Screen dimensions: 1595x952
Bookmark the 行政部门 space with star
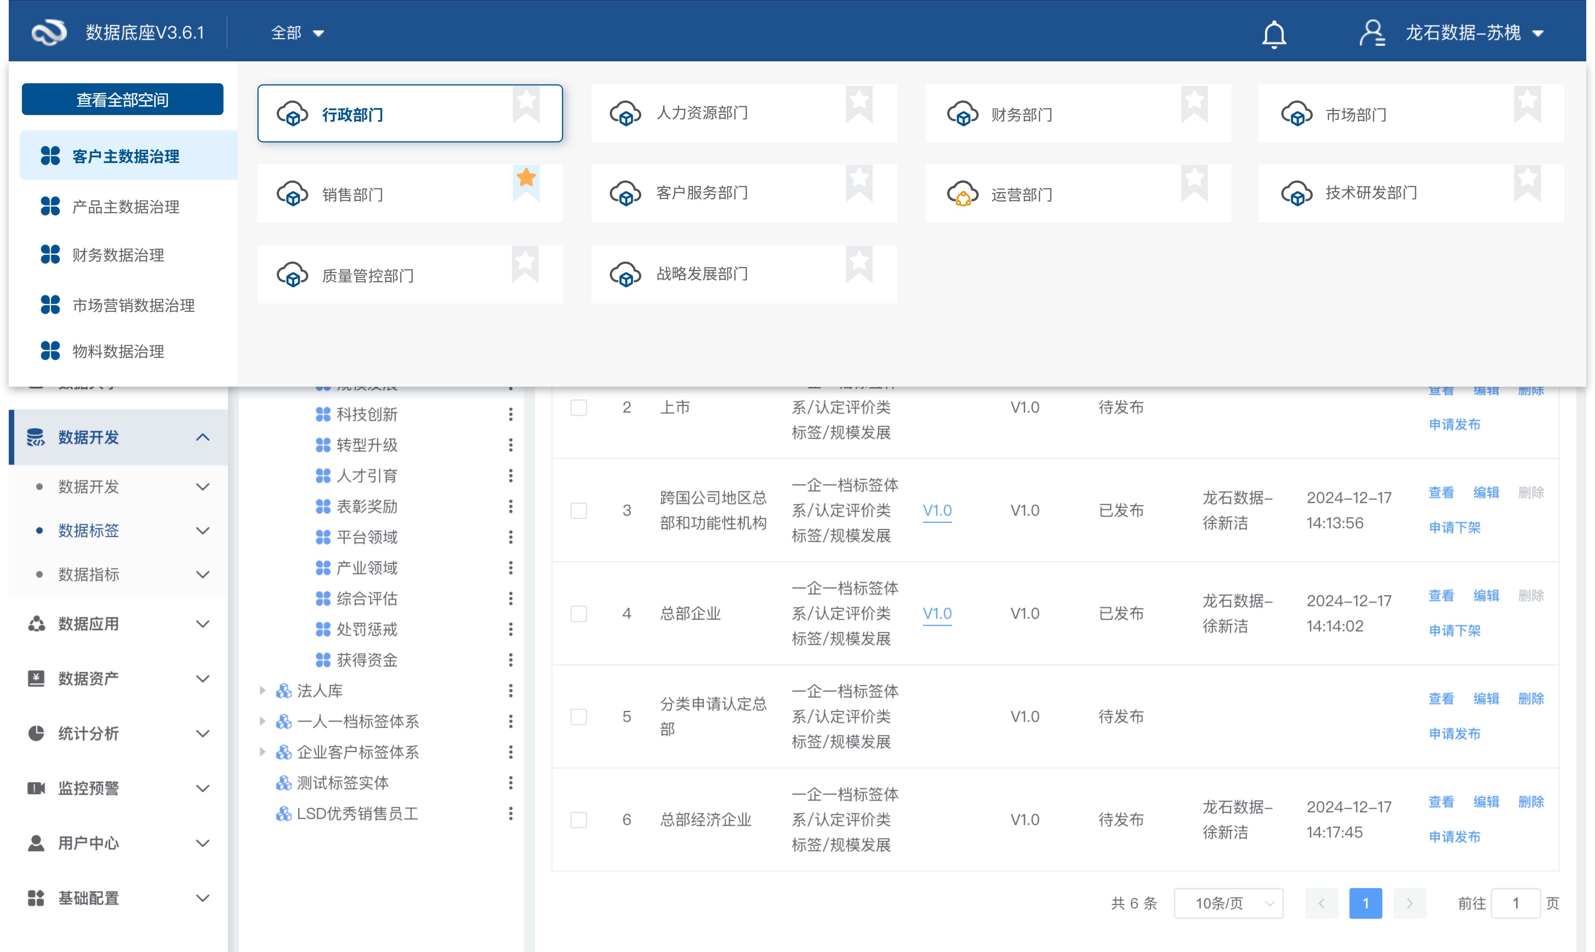pyautogui.click(x=526, y=101)
